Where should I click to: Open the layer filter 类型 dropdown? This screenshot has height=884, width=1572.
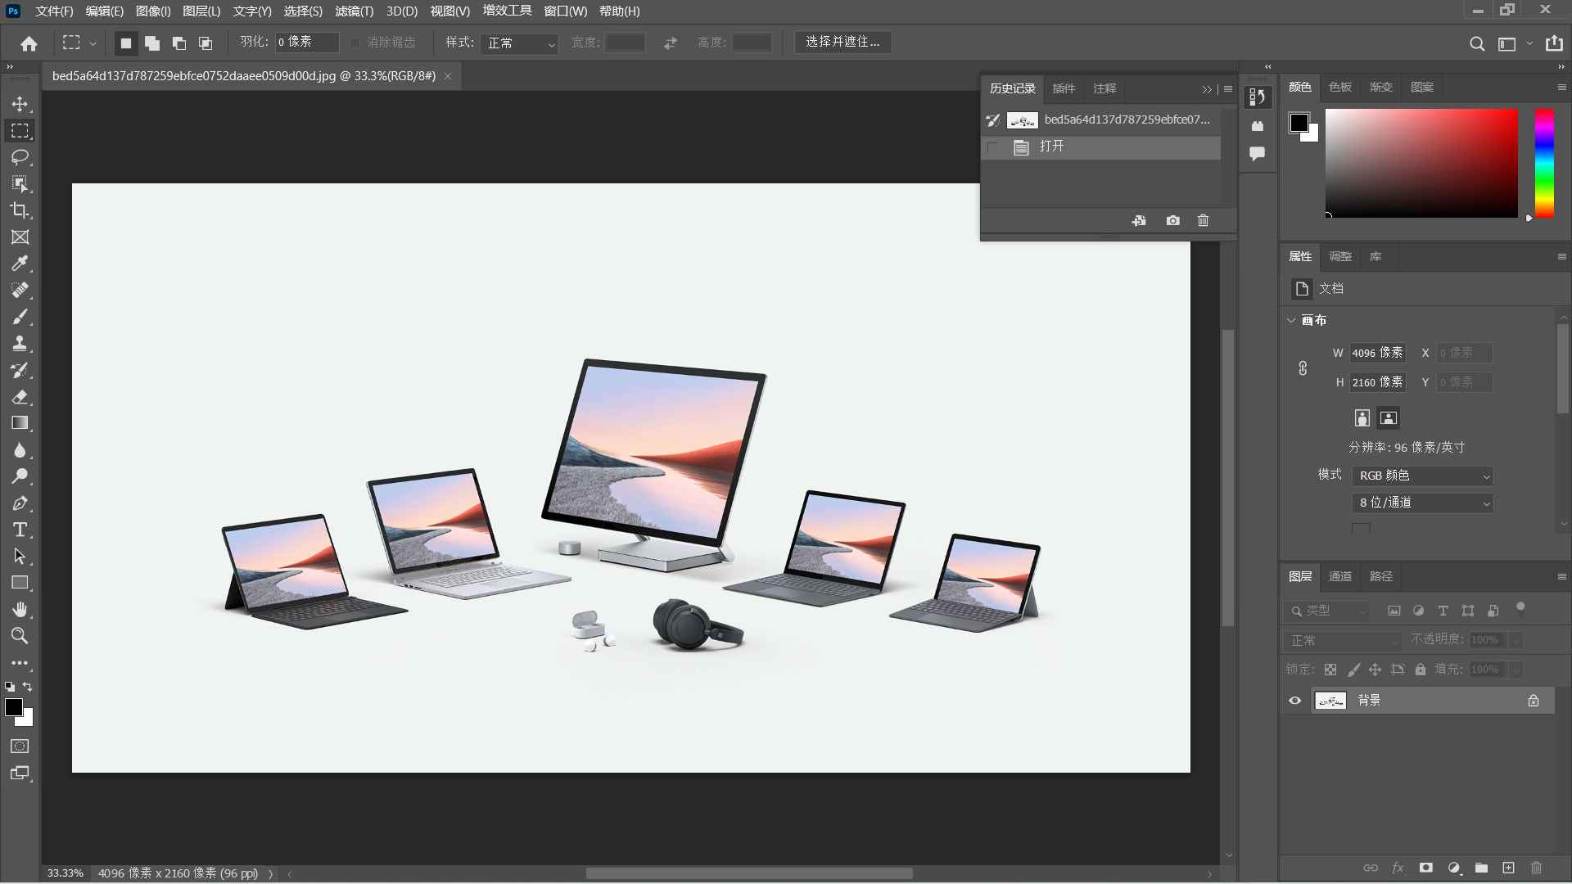pos(1326,611)
